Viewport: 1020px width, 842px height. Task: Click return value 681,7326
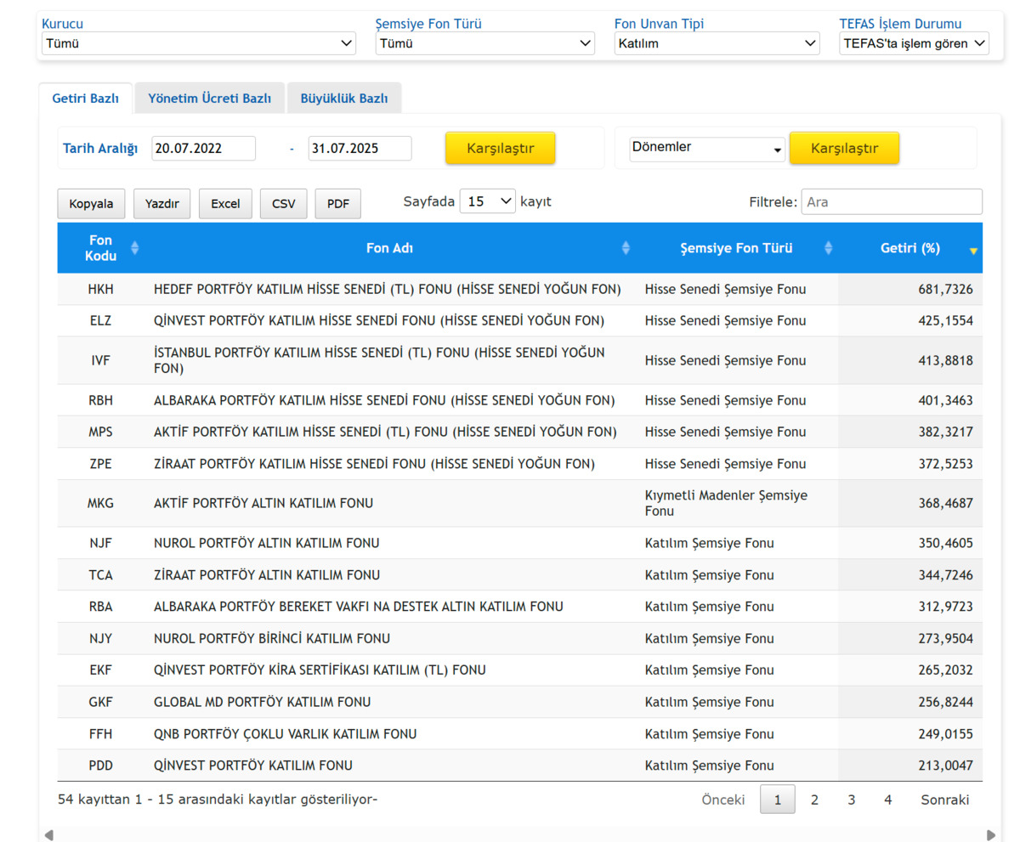coord(945,290)
